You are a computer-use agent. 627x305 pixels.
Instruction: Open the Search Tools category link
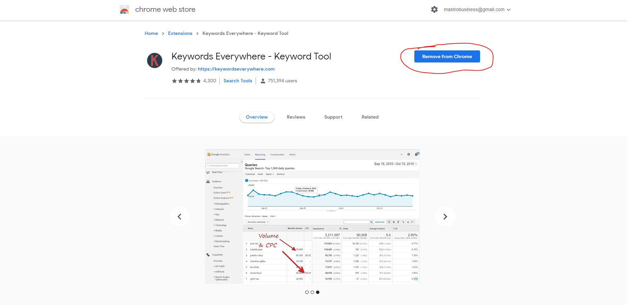tap(238, 81)
